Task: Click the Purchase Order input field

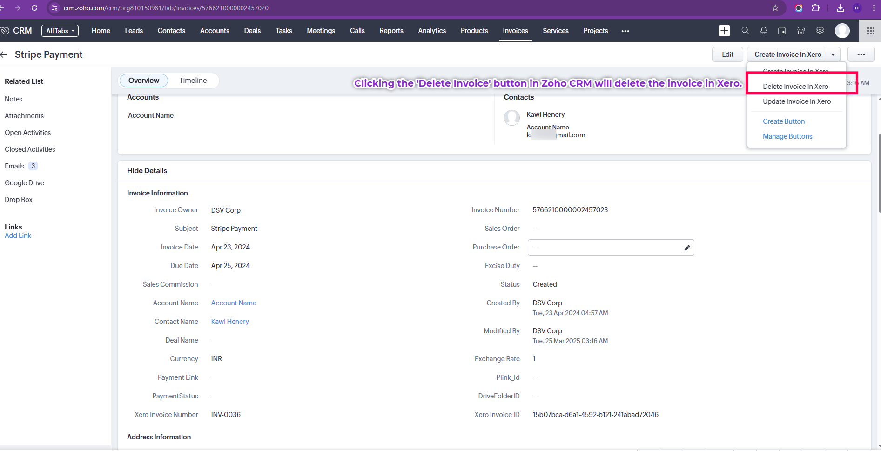Action: (x=604, y=248)
